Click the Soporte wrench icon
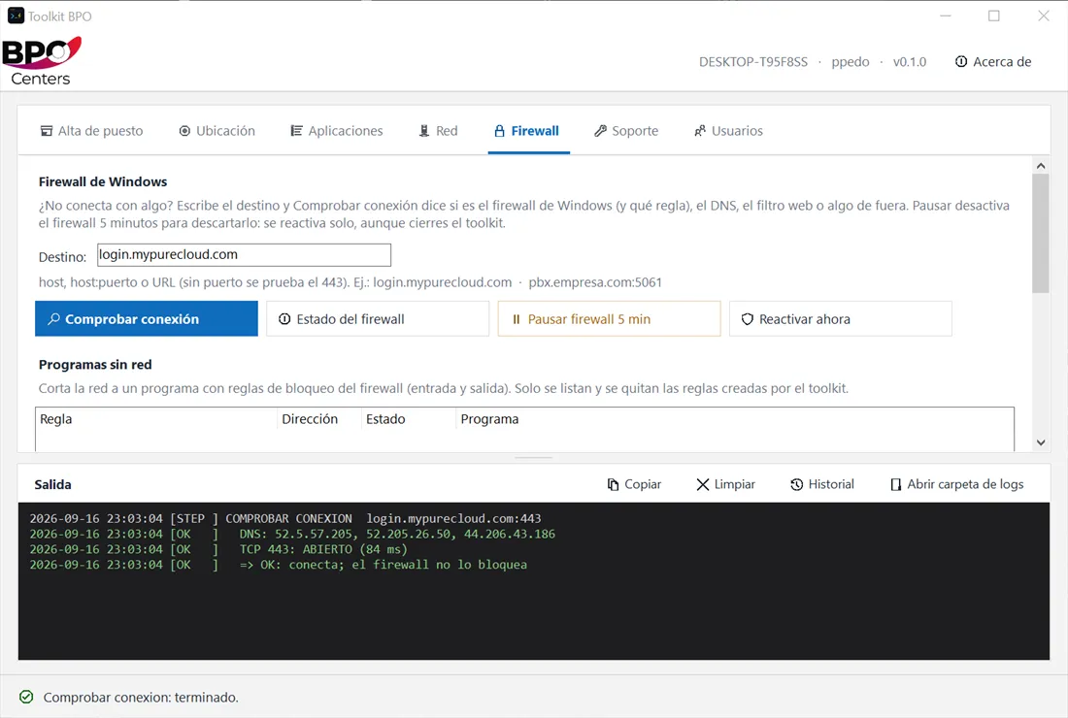This screenshot has height=718, width=1068. (600, 131)
